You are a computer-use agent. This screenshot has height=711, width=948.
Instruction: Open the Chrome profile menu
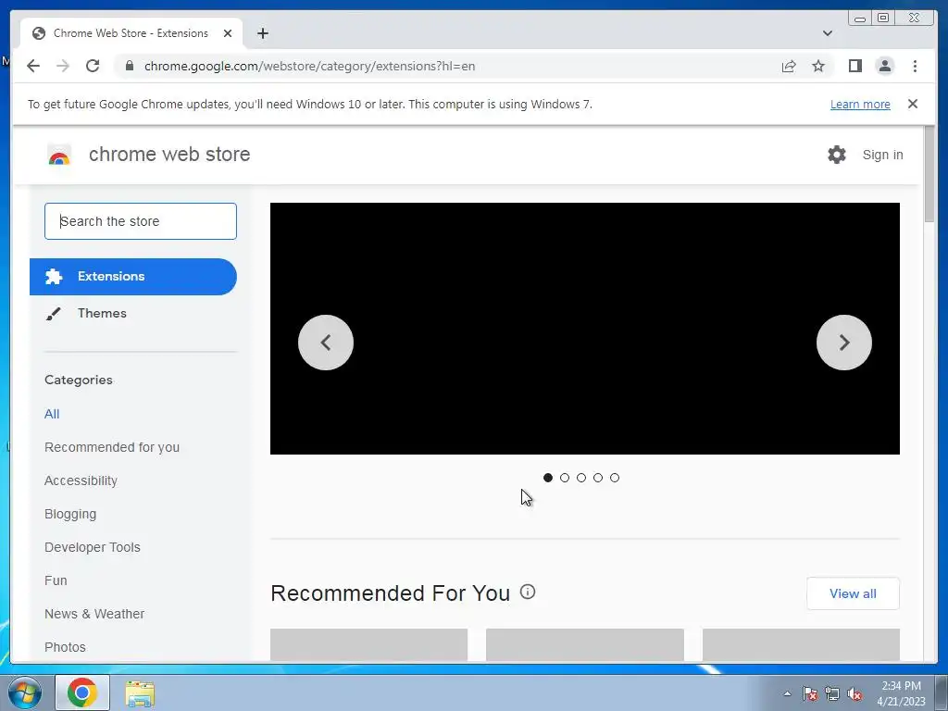click(884, 66)
